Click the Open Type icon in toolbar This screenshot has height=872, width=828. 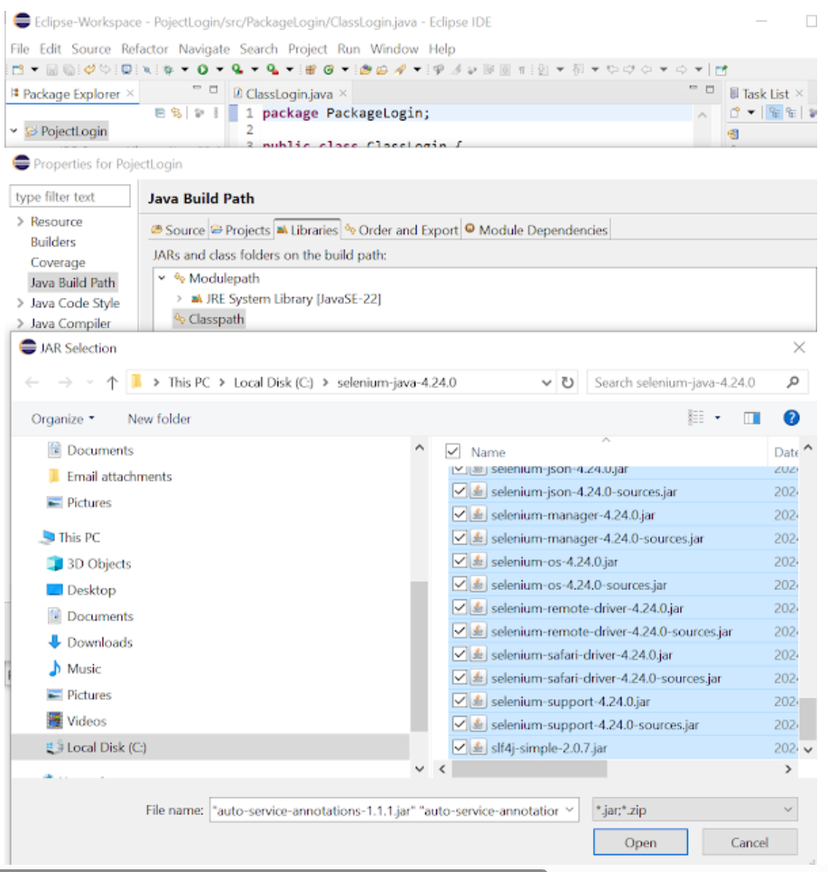[x=365, y=70]
